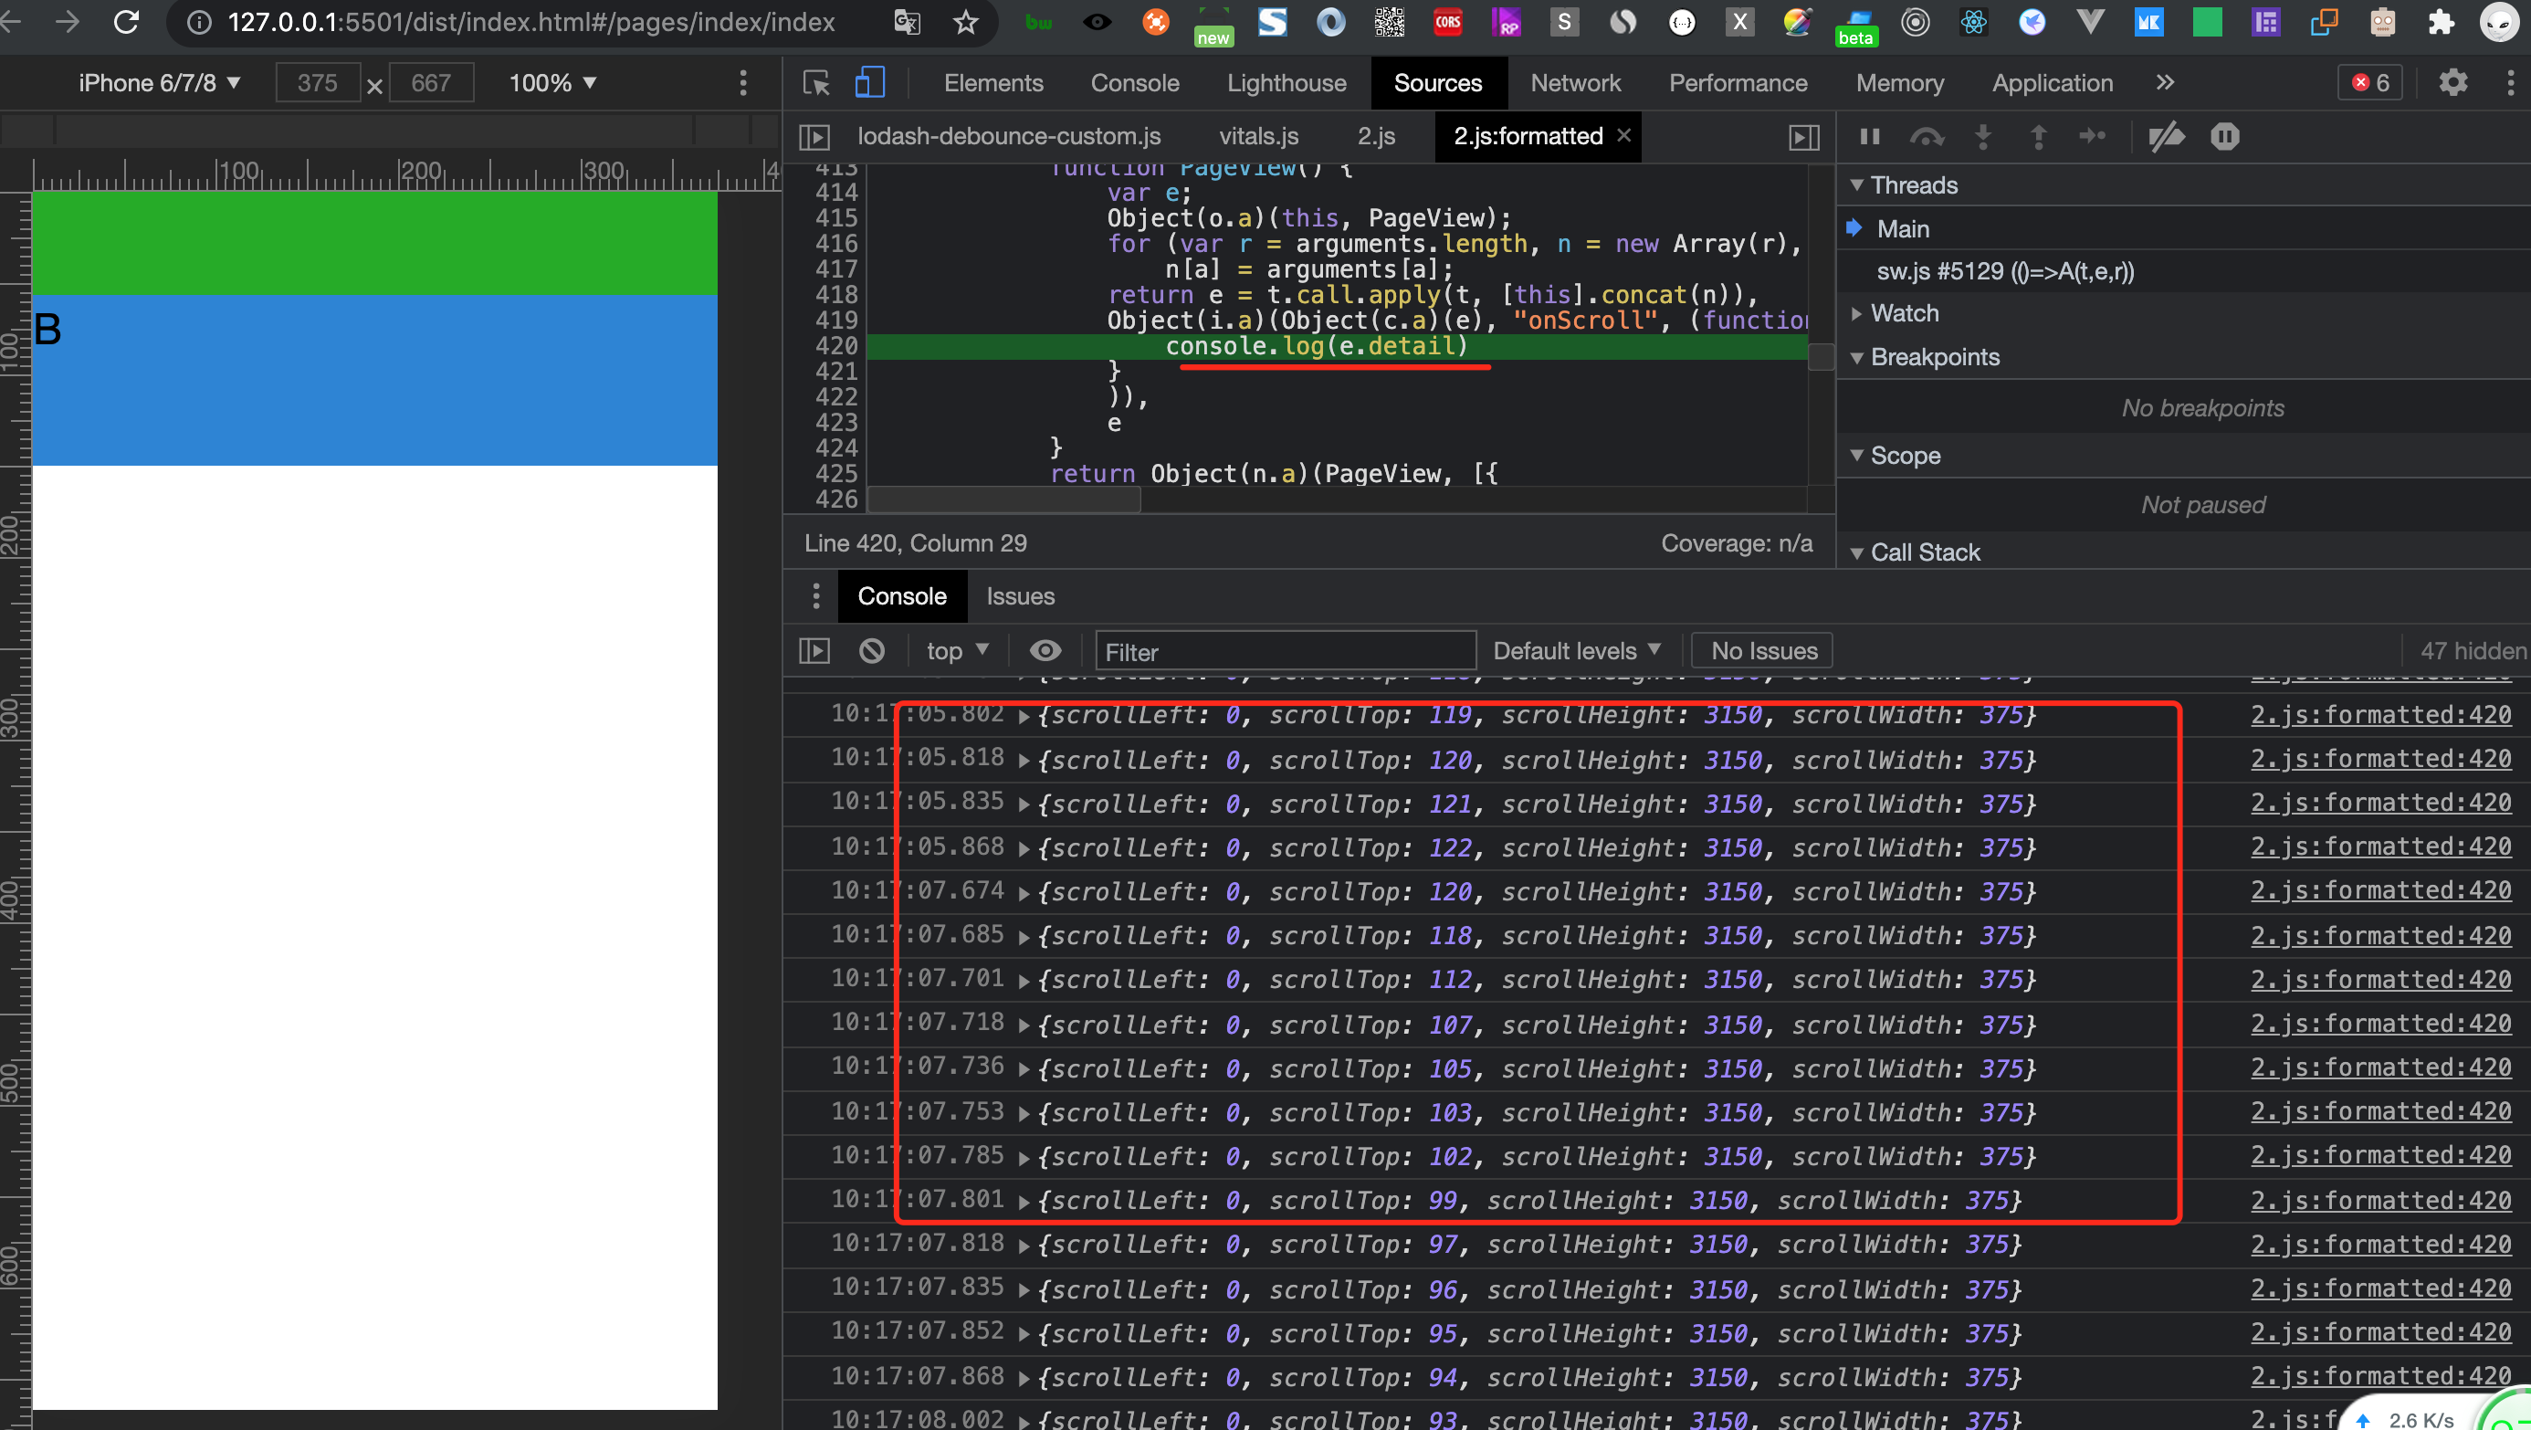Image resolution: width=2531 pixels, height=1430 pixels.
Task: Switch to the Network panel
Action: tap(1575, 82)
